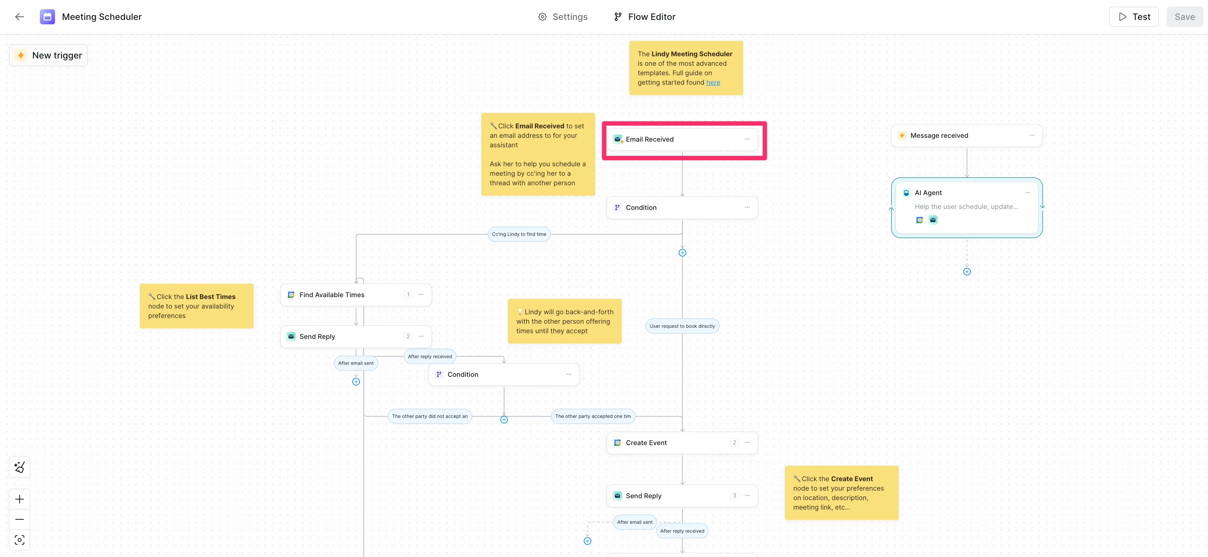Add step below the AI Agent node
The height and width of the screenshot is (557, 1208).
point(966,272)
